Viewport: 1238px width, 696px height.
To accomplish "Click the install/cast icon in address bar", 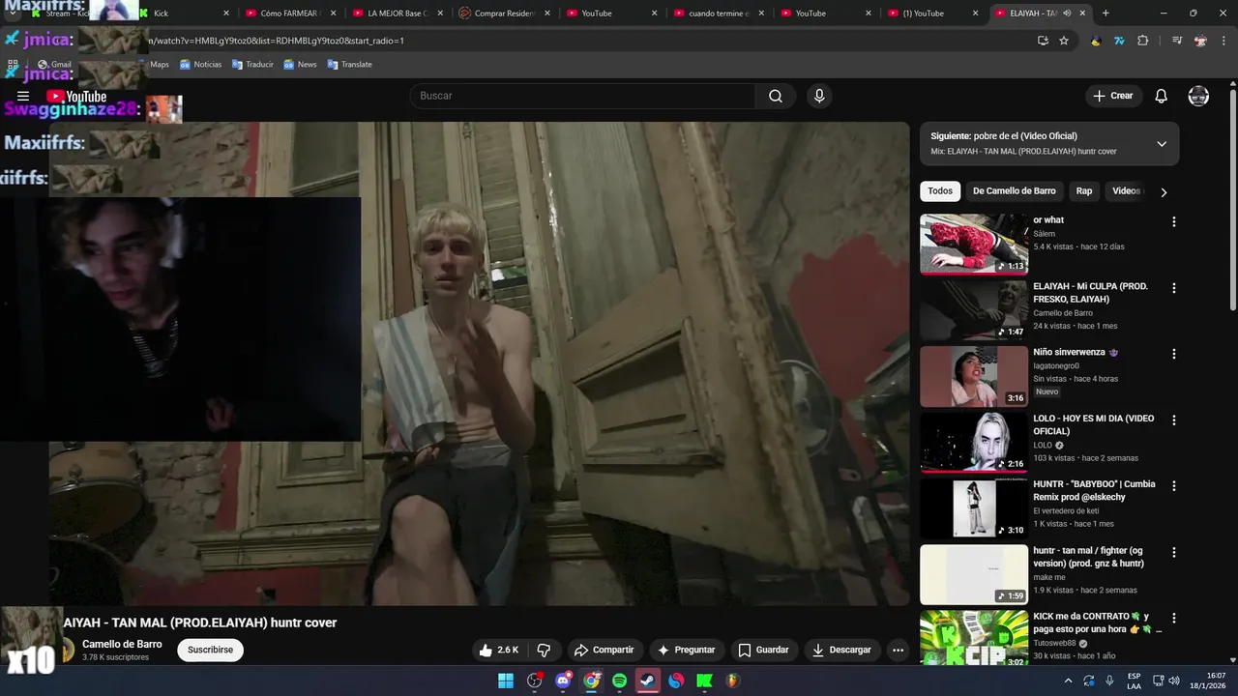I will pos(1043,41).
